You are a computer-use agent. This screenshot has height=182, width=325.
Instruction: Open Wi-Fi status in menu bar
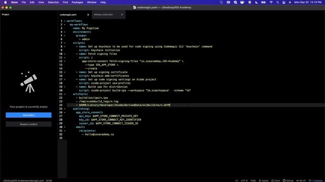pyautogui.click(x=271, y=2)
